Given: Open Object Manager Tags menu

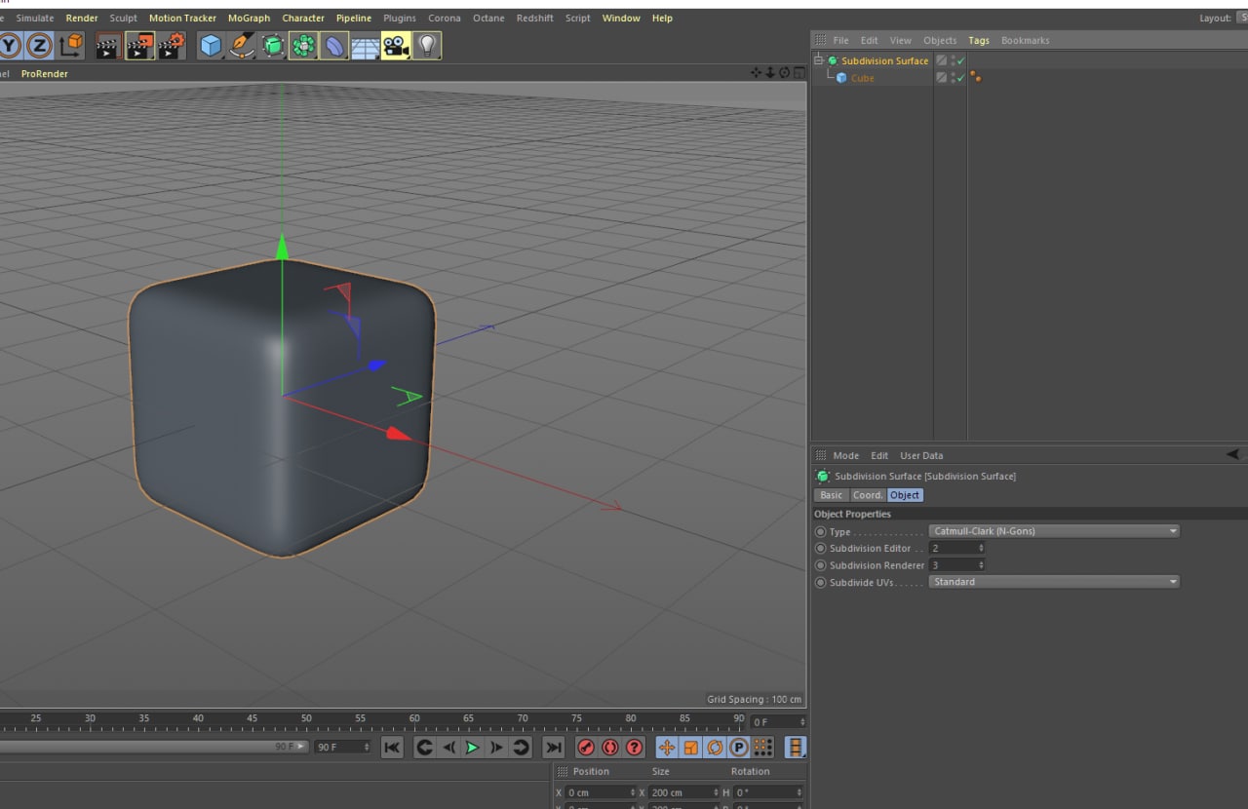Looking at the screenshot, I should point(979,40).
